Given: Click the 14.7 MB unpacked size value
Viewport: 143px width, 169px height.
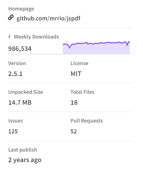Looking at the screenshot, I should [20, 102].
